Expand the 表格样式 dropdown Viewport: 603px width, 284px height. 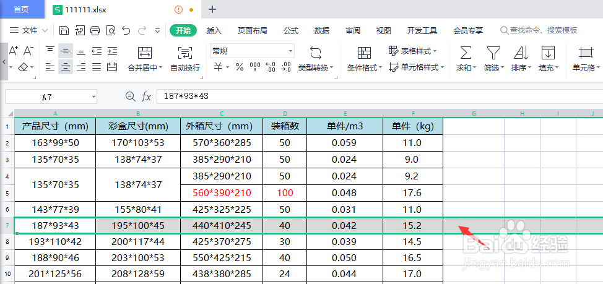pos(435,51)
